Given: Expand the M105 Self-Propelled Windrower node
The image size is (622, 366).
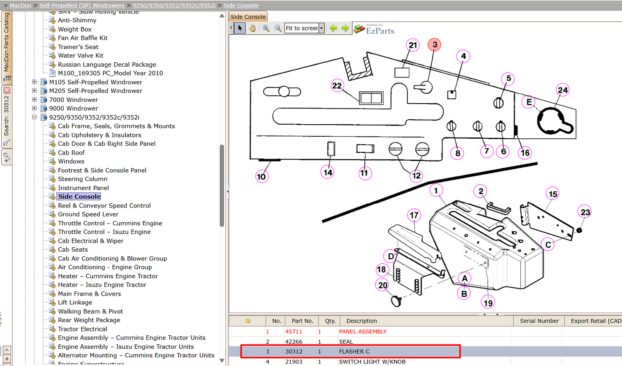Looking at the screenshot, I should (x=34, y=82).
